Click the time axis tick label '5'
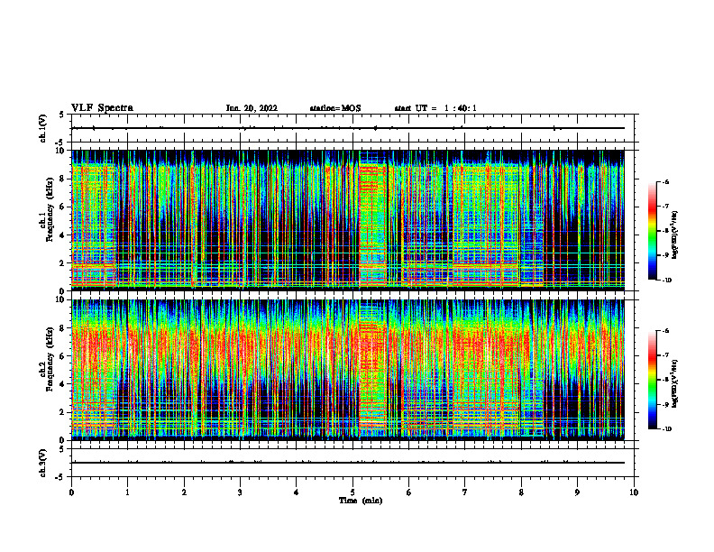The width and height of the screenshot is (714, 552). tap(352, 492)
